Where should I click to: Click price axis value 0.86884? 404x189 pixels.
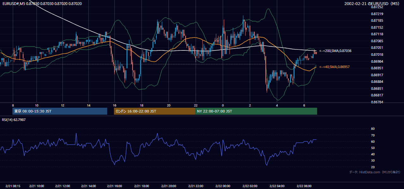pos(377,82)
